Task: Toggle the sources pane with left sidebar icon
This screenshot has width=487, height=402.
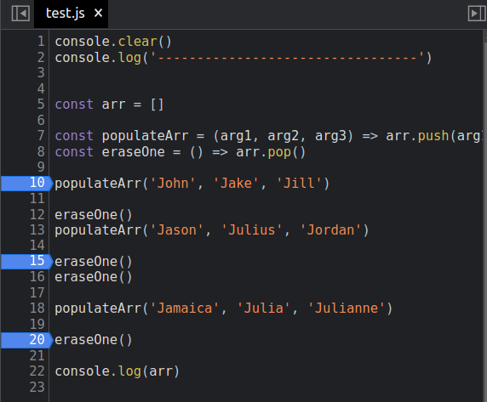Action: (x=20, y=14)
